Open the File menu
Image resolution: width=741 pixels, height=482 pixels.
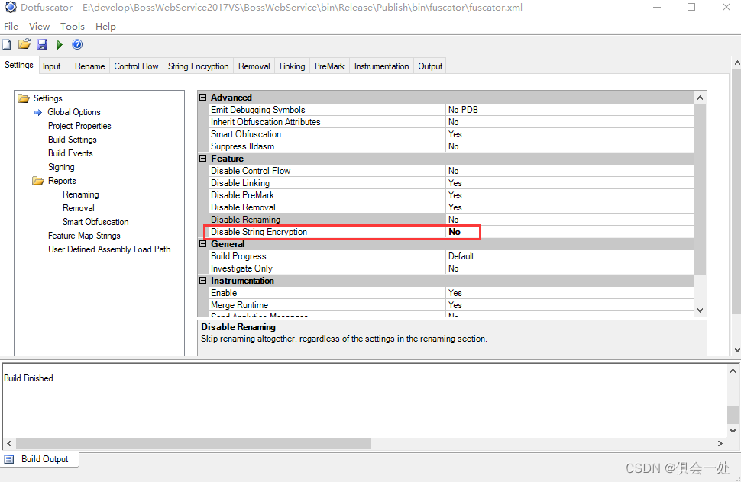pyautogui.click(x=11, y=27)
